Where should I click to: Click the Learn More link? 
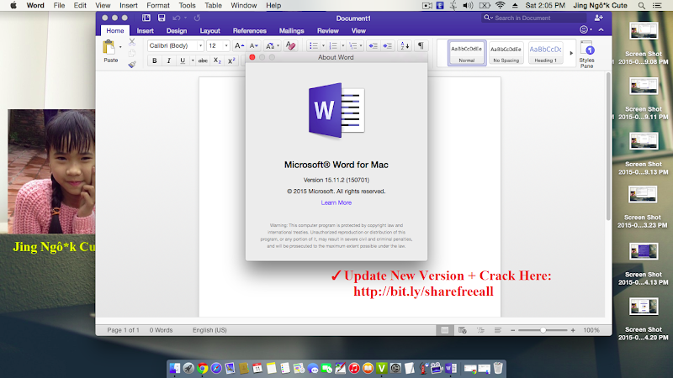pos(336,202)
